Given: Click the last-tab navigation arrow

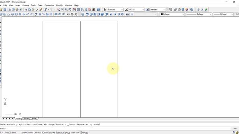Looking at the screenshot, I should 12,119.
